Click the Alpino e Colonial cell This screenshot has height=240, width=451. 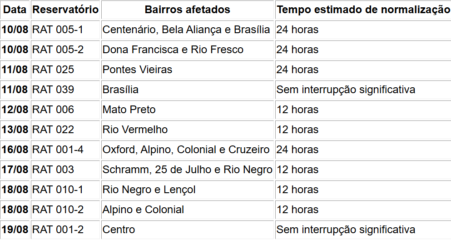coord(188,210)
